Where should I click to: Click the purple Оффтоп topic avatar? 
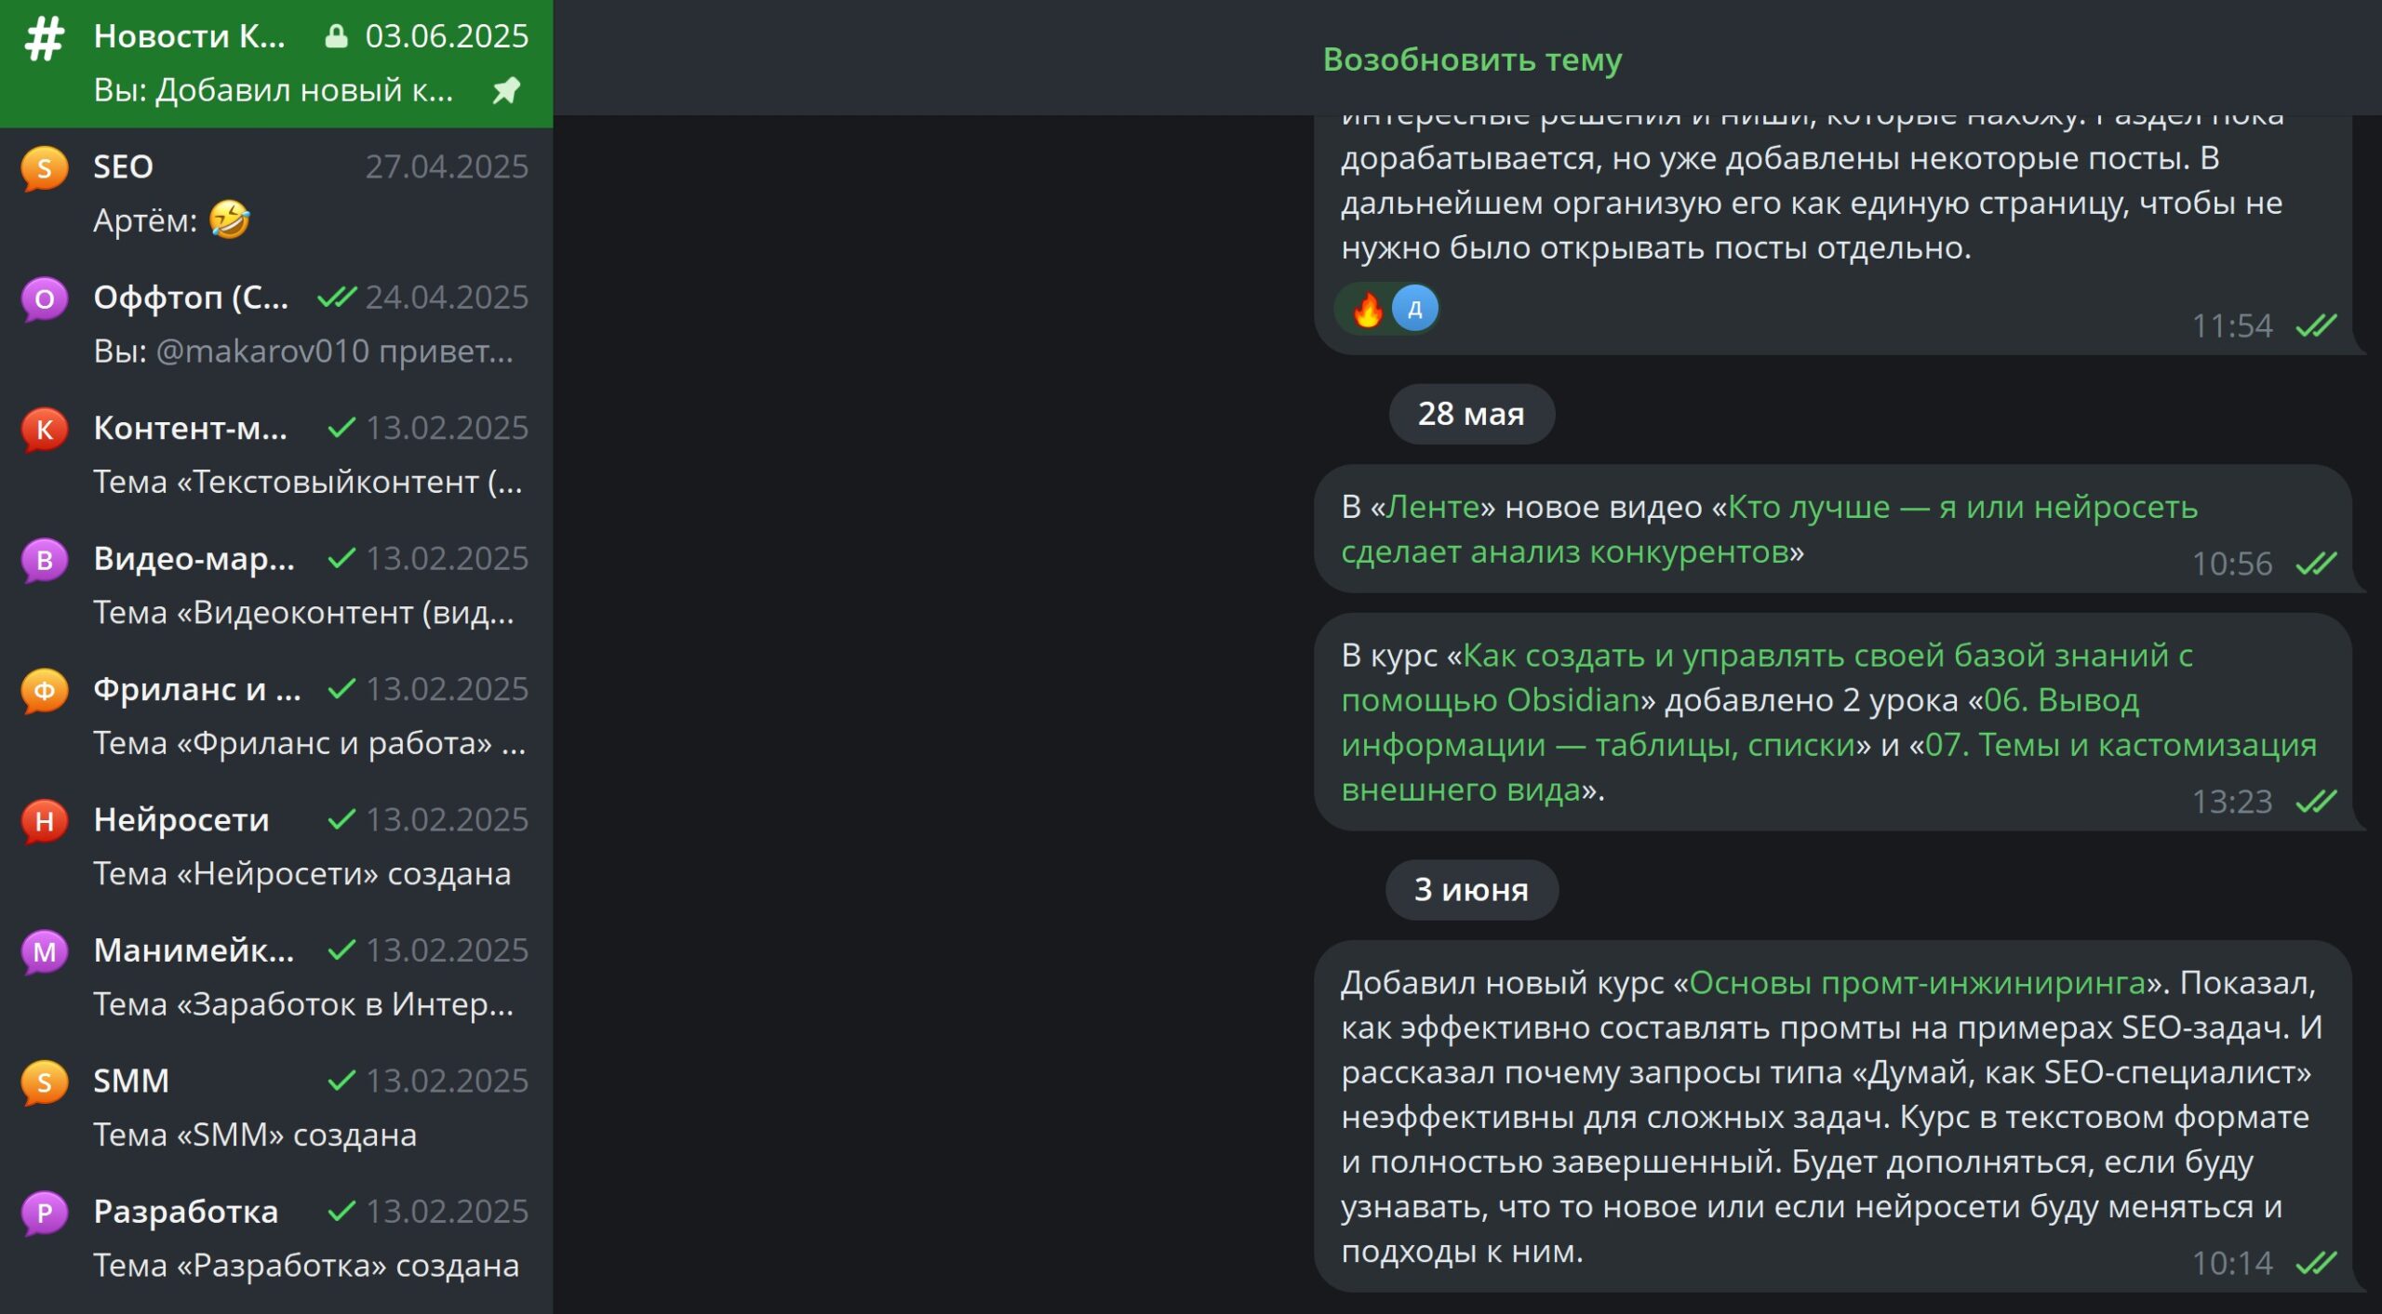point(44,299)
